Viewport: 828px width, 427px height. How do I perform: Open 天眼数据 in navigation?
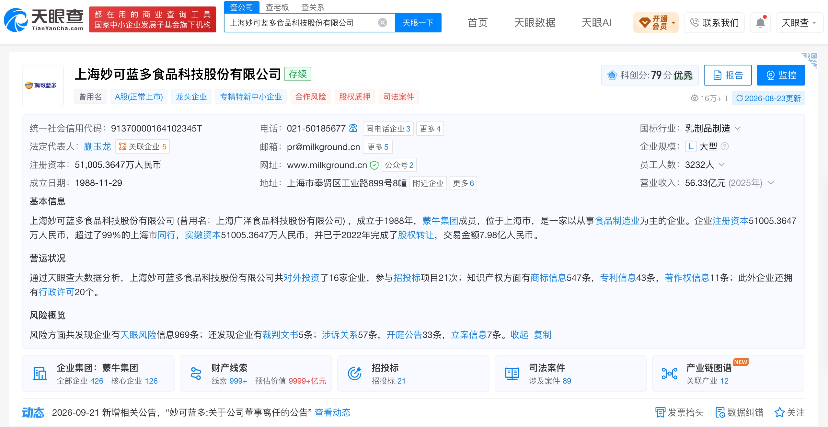[x=535, y=23]
